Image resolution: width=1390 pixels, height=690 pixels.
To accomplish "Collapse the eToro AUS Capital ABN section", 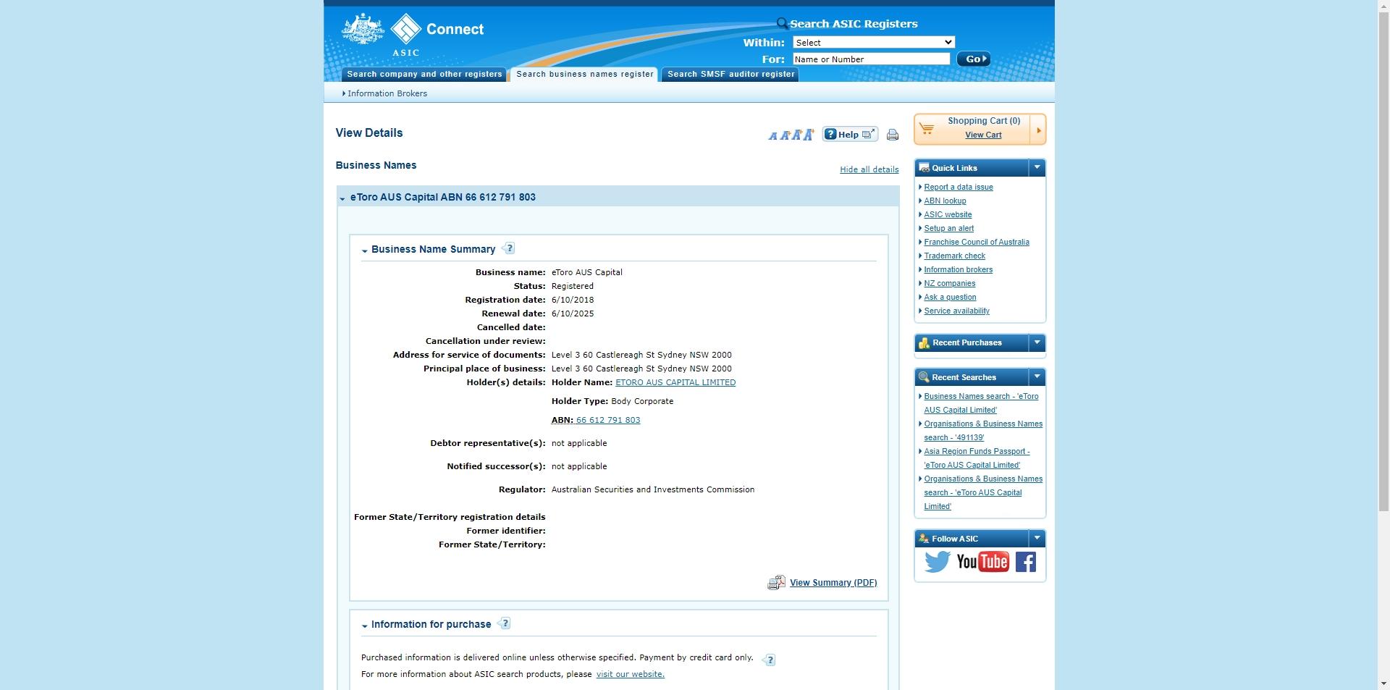I will [342, 198].
